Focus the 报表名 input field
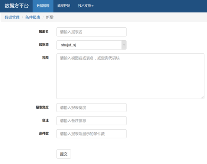This screenshot has width=207, height=164. point(91,32)
